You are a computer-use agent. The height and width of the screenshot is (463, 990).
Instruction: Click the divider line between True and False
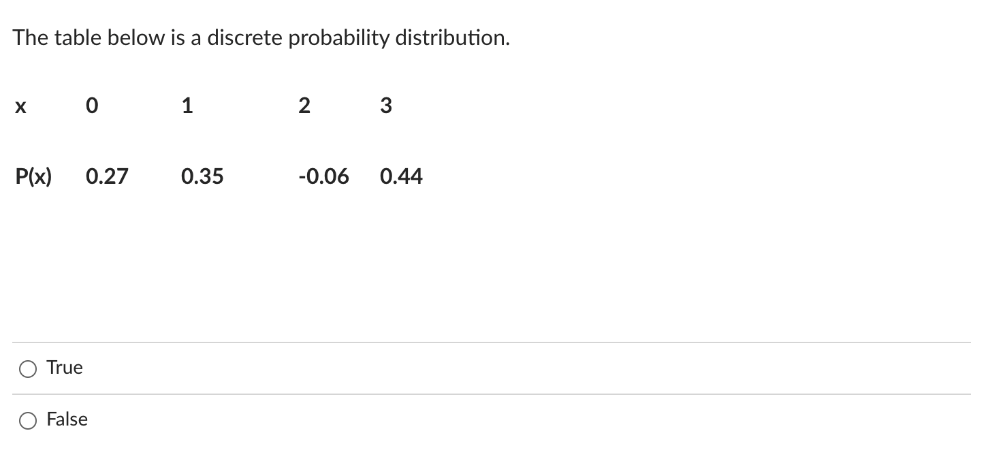click(x=495, y=394)
